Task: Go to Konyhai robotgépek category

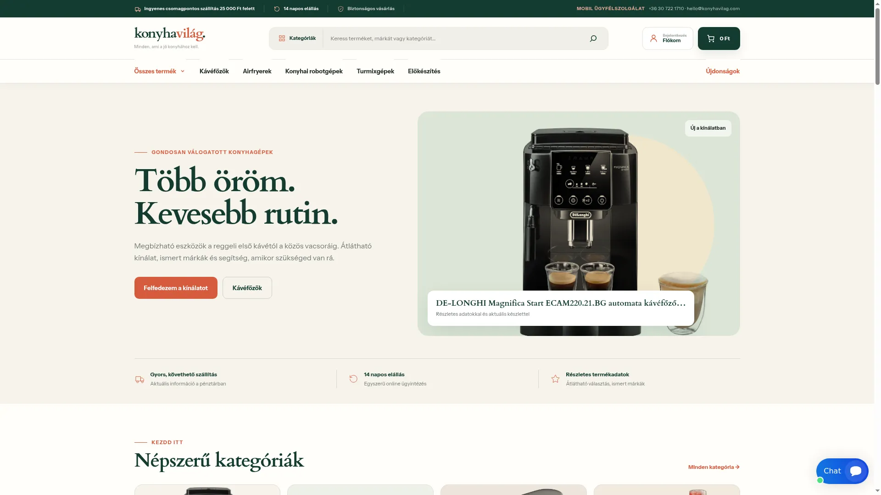Action: click(314, 71)
